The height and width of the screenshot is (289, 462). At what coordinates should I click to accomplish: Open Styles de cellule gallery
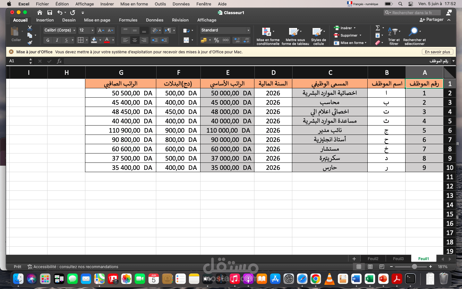(x=318, y=36)
